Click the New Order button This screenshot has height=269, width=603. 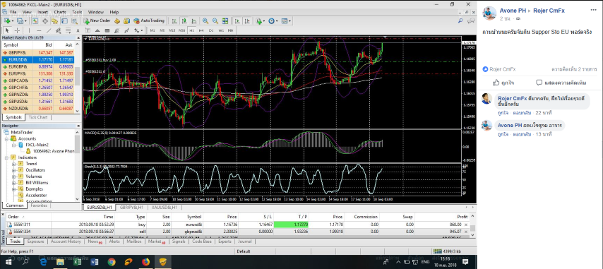pos(97,20)
